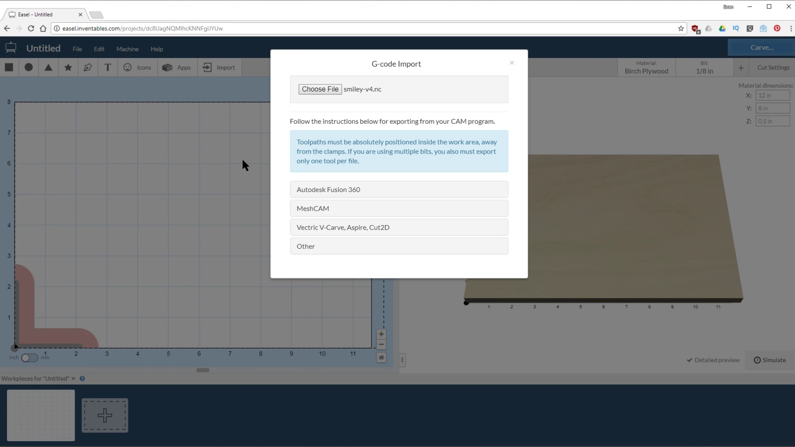Expand Autodesk Fusion 360 instructions
The width and height of the screenshot is (795, 447).
(x=400, y=190)
